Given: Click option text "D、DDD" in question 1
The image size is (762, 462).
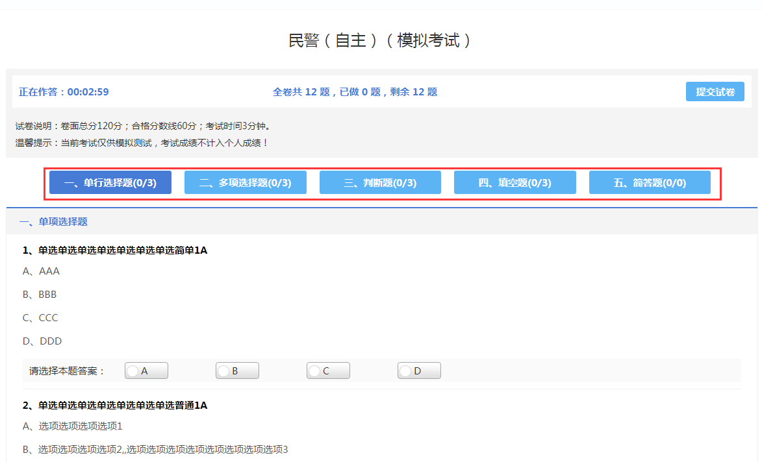Looking at the screenshot, I should click(42, 341).
